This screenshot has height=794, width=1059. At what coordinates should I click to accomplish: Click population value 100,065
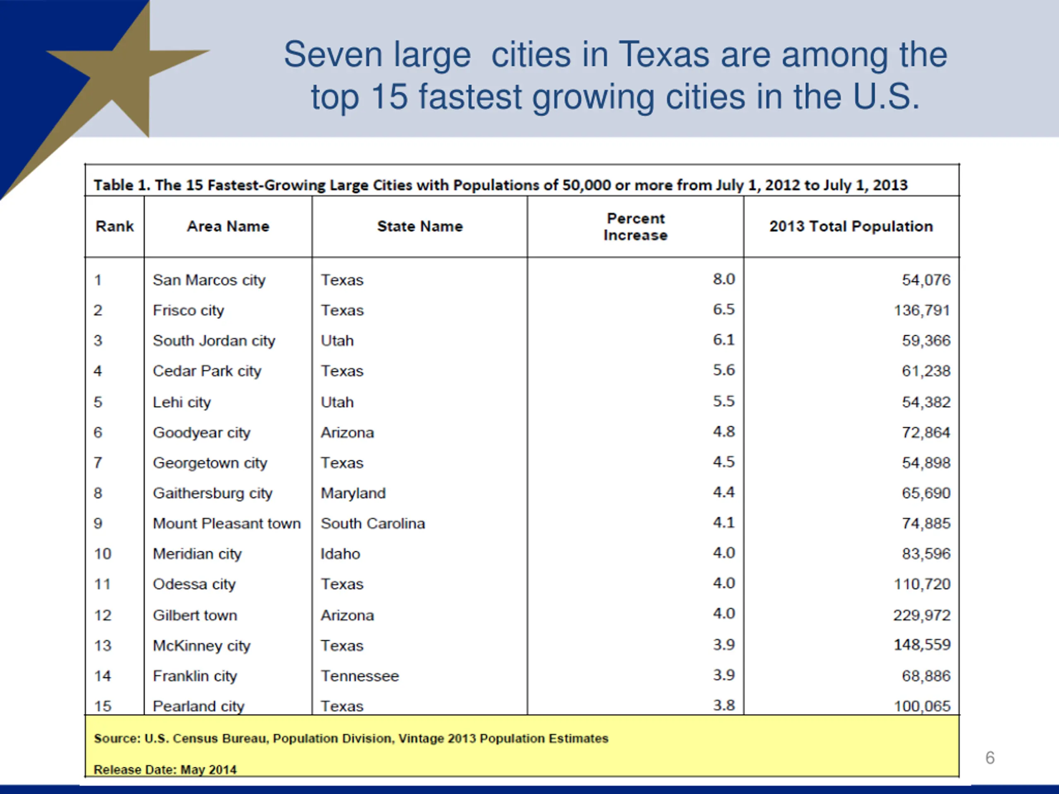click(922, 706)
